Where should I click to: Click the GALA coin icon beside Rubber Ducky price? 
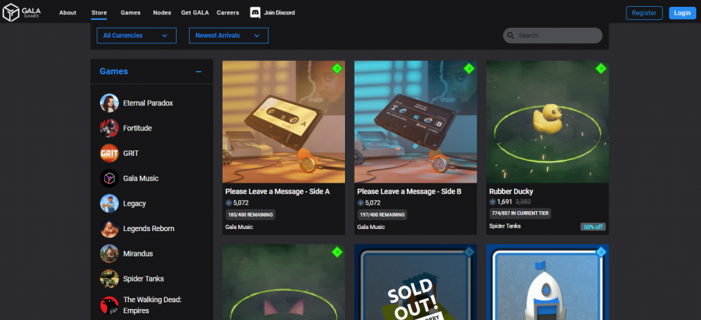(x=493, y=202)
